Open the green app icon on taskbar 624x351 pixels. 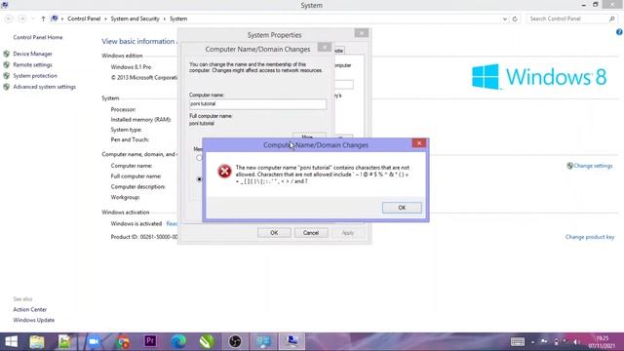click(x=207, y=342)
